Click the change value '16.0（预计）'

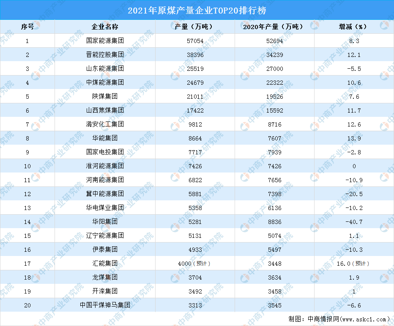pyautogui.click(x=353, y=264)
